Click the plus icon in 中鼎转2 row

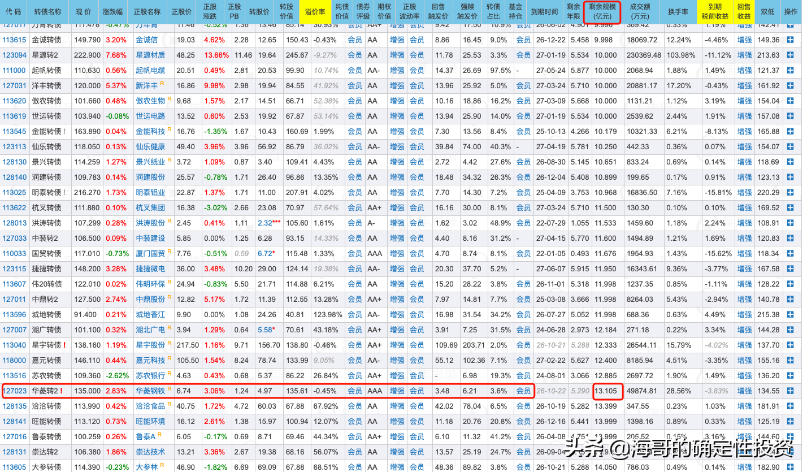pos(790,300)
